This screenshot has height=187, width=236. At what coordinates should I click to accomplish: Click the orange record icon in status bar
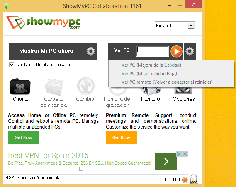pos(185,180)
